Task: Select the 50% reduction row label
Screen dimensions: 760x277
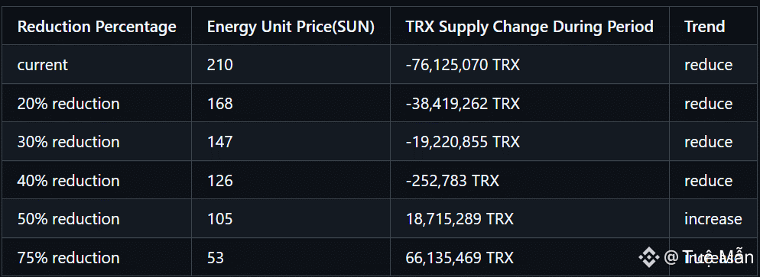Action: pos(68,219)
